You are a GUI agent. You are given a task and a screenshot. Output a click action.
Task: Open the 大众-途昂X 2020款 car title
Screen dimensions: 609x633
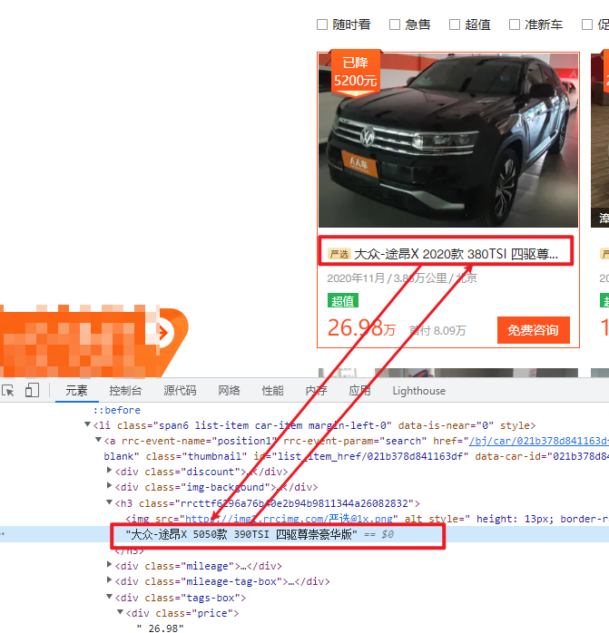coord(456,254)
